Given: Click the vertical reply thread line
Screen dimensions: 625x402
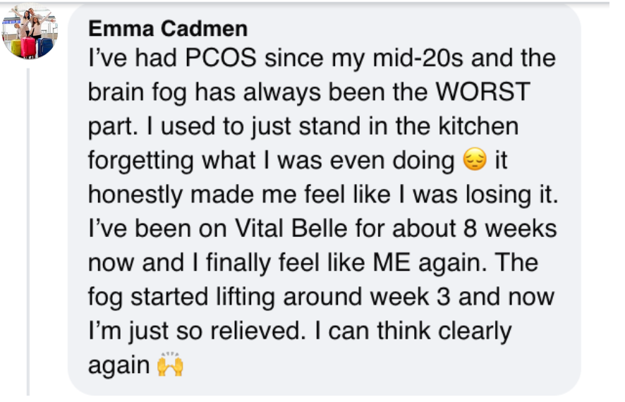Looking at the screenshot, I should (28, 231).
